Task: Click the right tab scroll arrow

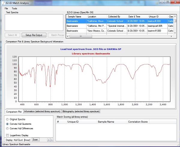Action: (52, 140)
